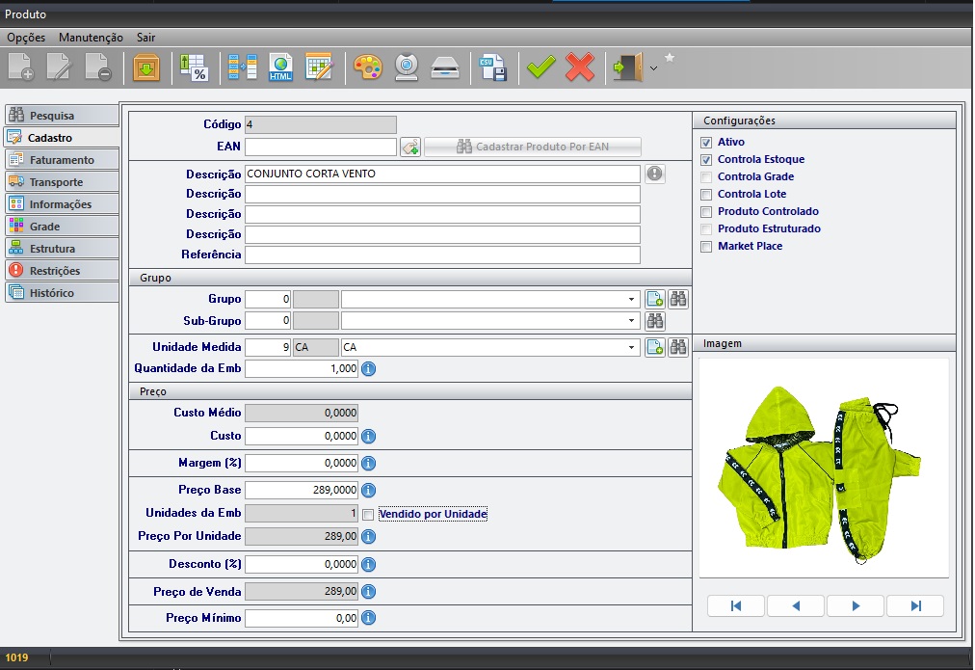
Task: Switch to the Faturamento tab
Action: click(62, 160)
